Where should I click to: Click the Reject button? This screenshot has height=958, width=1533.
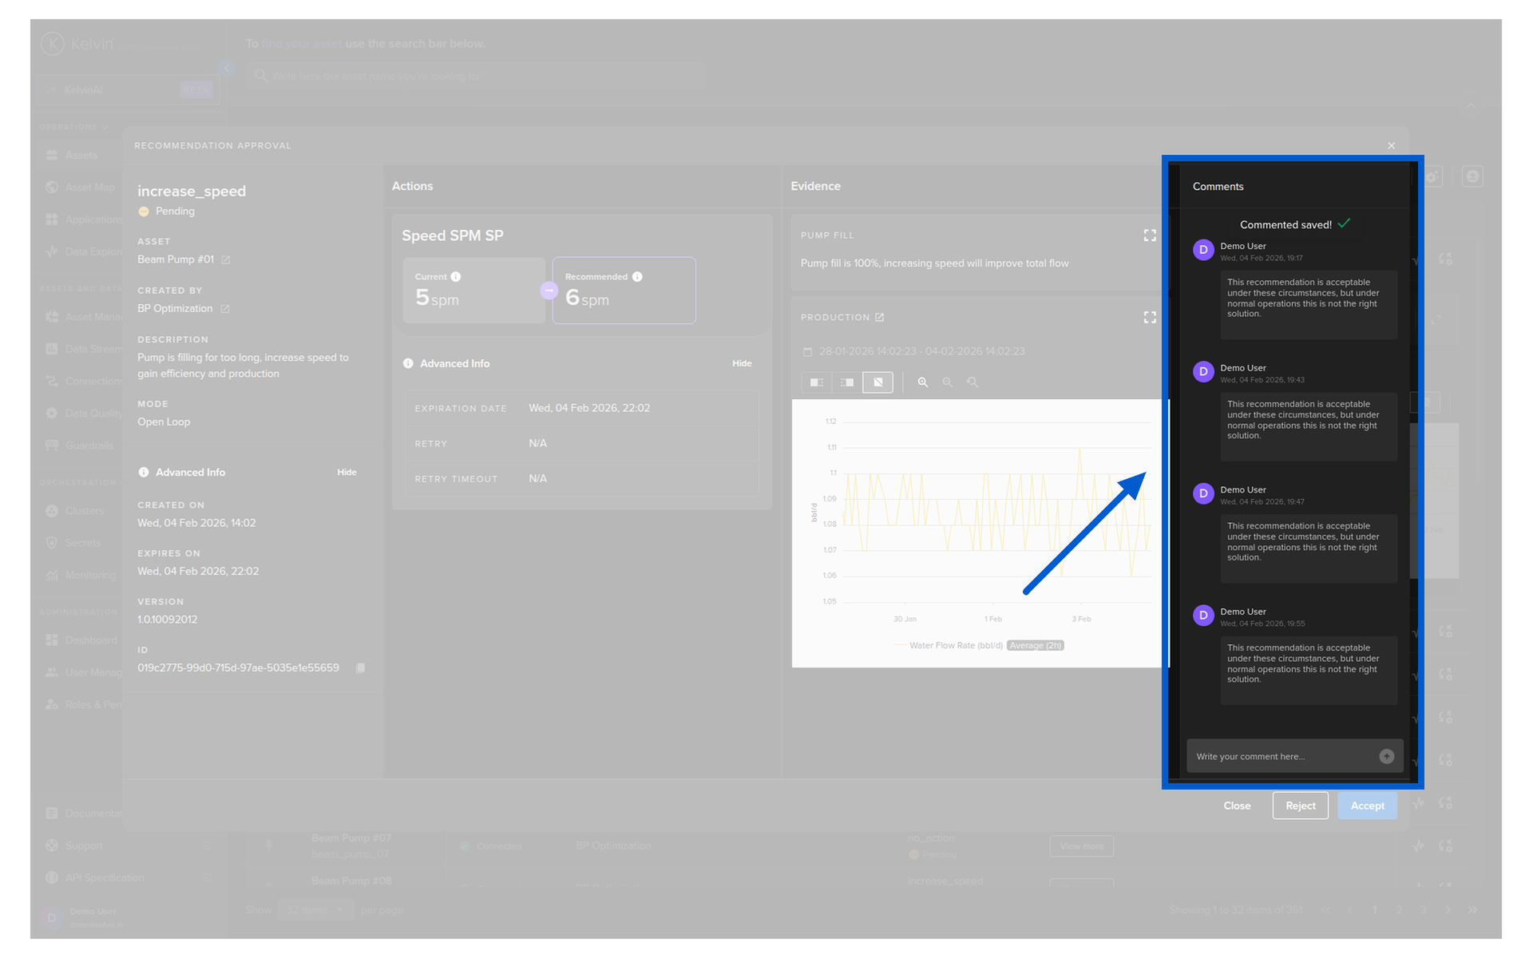[x=1300, y=806]
